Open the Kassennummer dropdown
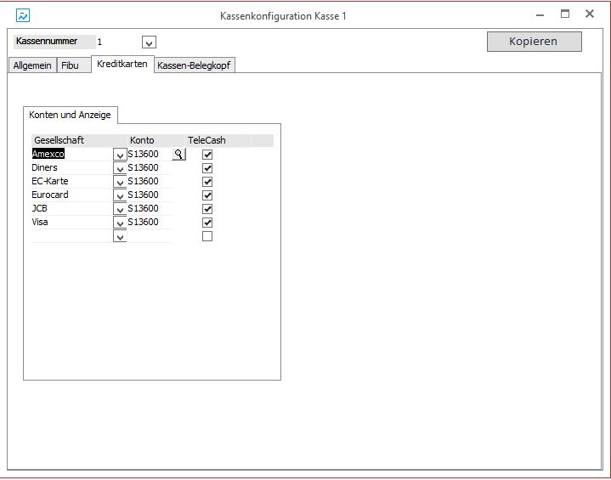Image resolution: width=611 pixels, height=480 pixels. click(x=149, y=42)
